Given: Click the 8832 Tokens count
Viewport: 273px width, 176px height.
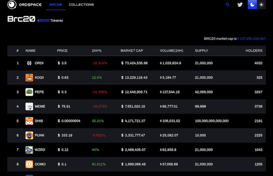Looking at the screenshot, I should pyautogui.click(x=50, y=20).
